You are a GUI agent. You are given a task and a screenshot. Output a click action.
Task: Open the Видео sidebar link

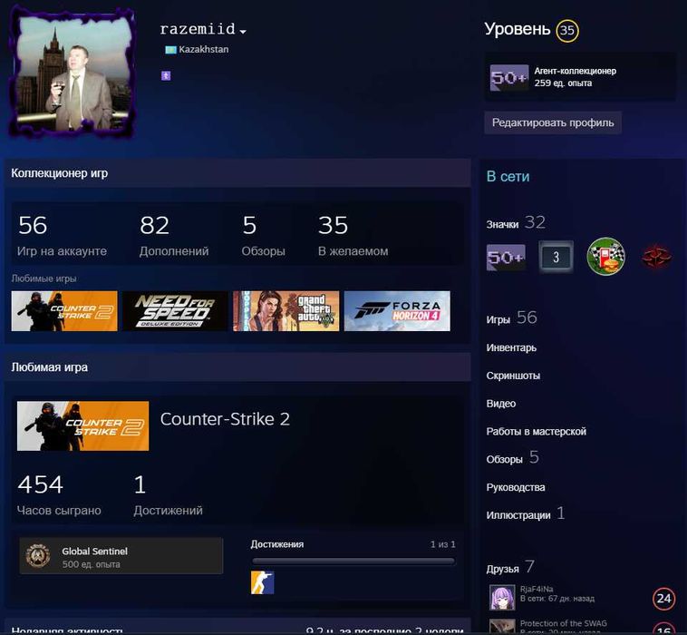click(501, 404)
